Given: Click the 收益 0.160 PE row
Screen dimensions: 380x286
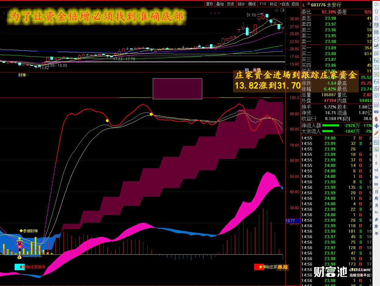Looking at the screenshot, I should point(337,118).
